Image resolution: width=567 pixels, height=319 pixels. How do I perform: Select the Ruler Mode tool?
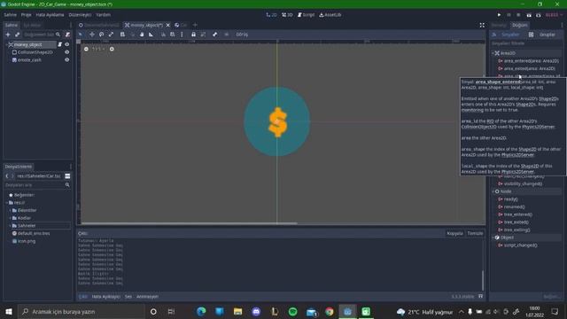[x=151, y=35]
